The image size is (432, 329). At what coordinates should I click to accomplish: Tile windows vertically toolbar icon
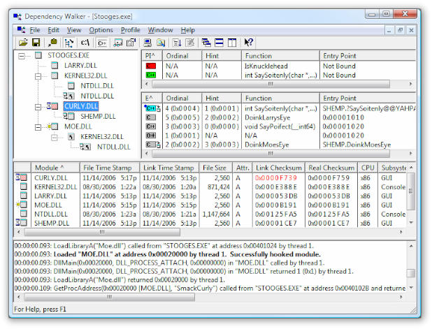point(232,43)
